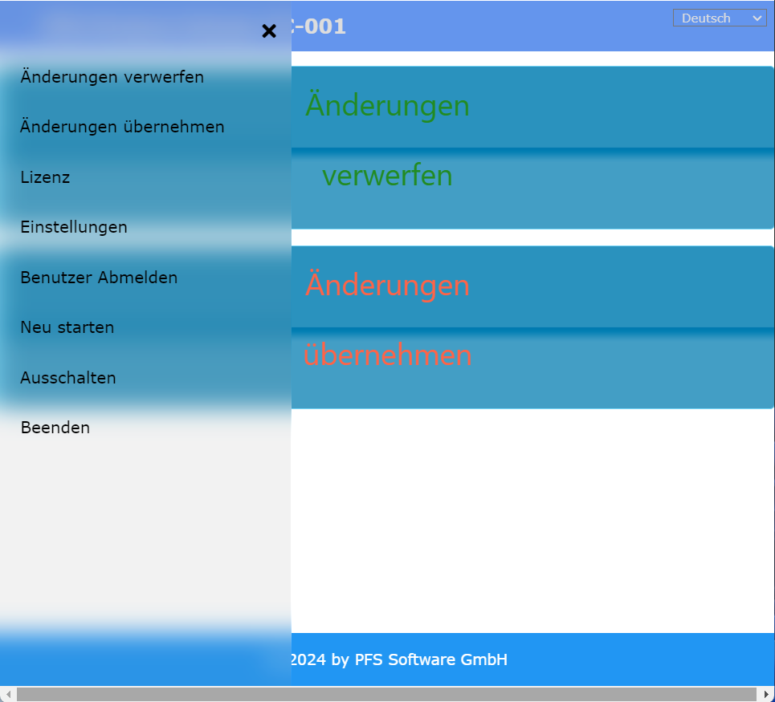Click the blue footer bar right of the copyright
Screen dimensions: 775x702
tap(642, 660)
